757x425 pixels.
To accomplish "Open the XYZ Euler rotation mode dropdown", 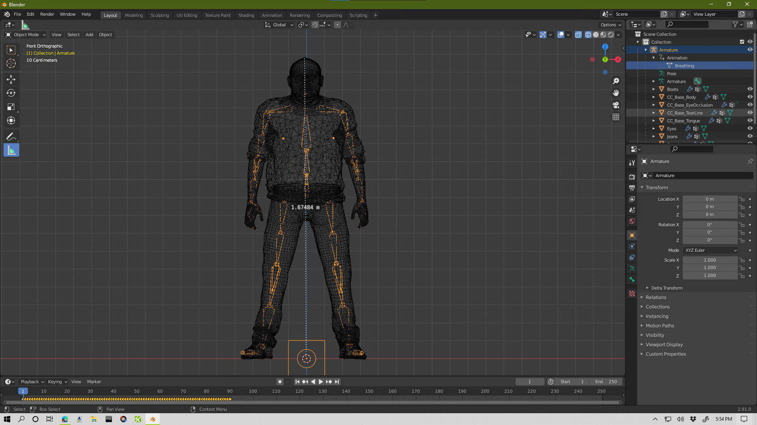I will tap(710, 250).
